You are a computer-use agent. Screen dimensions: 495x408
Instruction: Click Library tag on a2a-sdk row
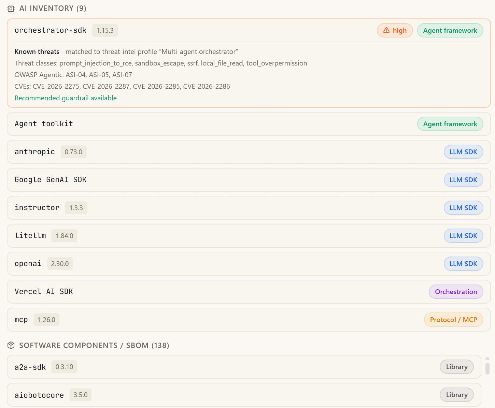point(456,367)
